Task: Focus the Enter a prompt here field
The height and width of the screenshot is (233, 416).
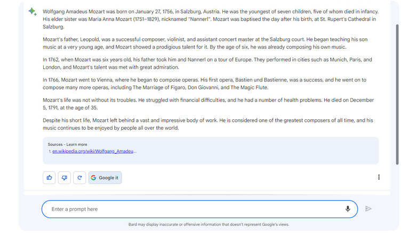Action: [x=192, y=209]
